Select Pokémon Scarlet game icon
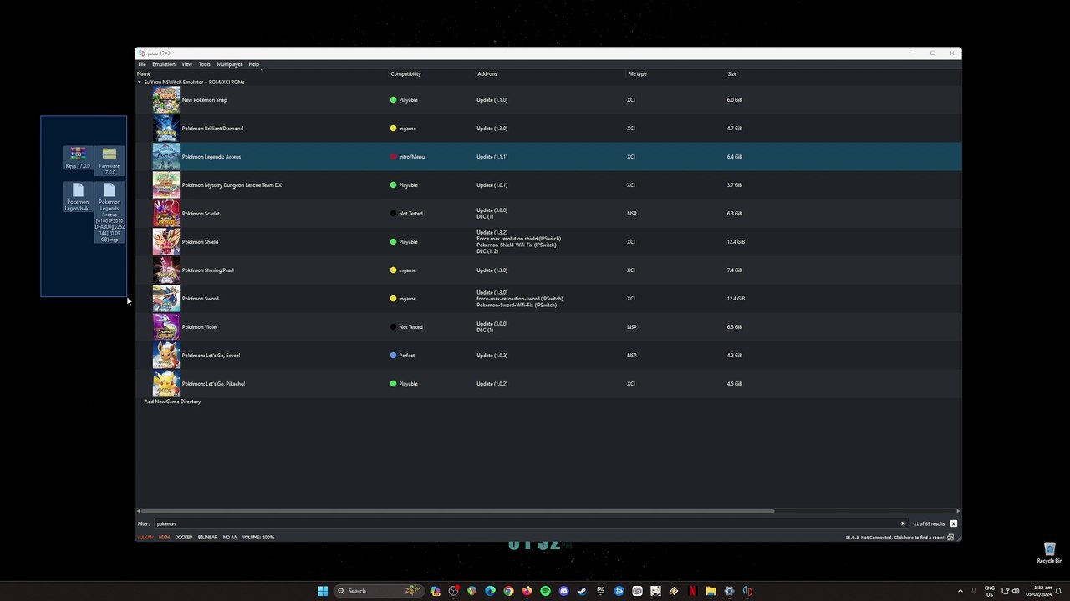Viewport: 1070px width, 601px height. (x=166, y=214)
